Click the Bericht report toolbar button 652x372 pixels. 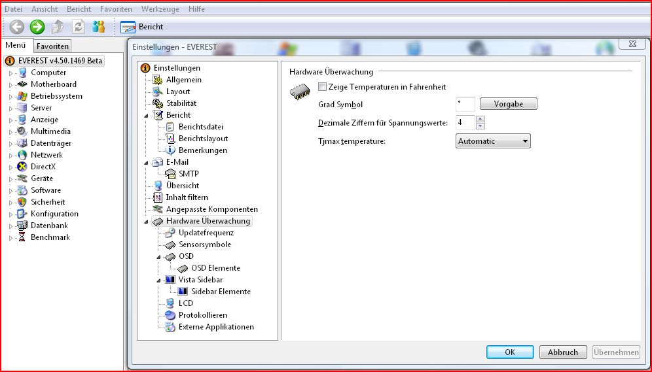pos(142,27)
